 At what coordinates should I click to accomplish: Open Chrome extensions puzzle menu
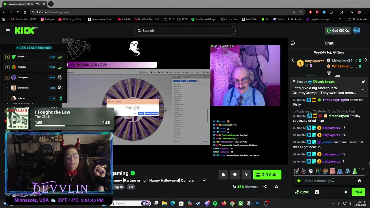(331, 12)
